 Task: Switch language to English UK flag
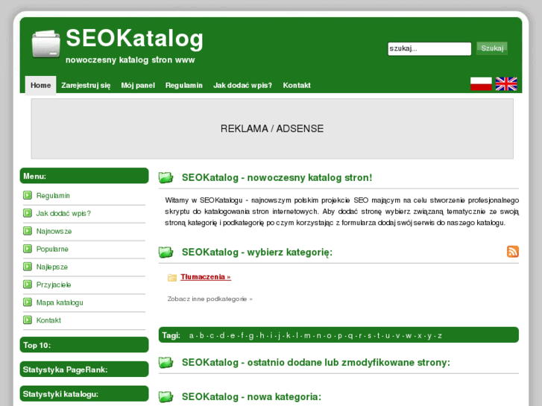pyautogui.click(x=506, y=84)
